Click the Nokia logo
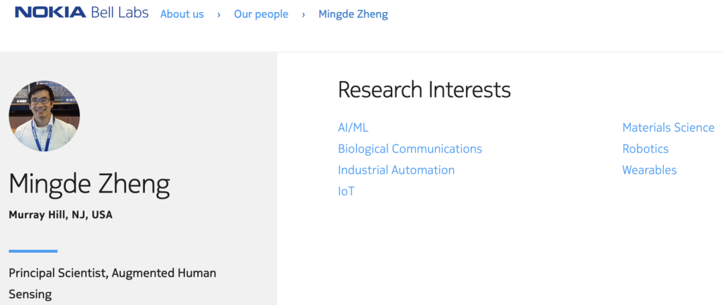This screenshot has height=305, width=724. pos(50,13)
